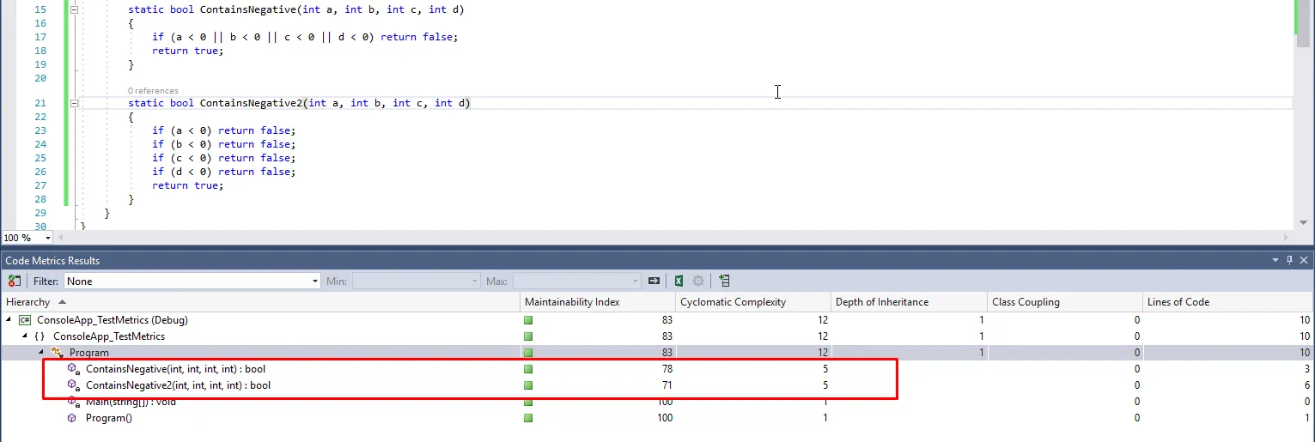Viewport: 1315px width, 442px height.
Task: Open the Min value dropdown
Action: click(x=475, y=281)
